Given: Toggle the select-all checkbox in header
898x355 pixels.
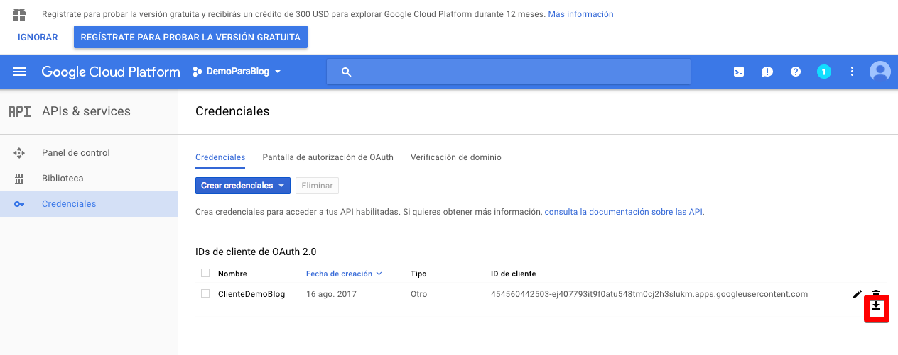Looking at the screenshot, I should [x=205, y=274].
